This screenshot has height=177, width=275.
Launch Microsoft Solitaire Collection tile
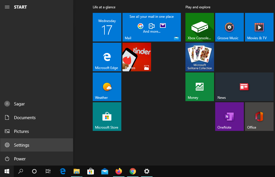[199, 57]
